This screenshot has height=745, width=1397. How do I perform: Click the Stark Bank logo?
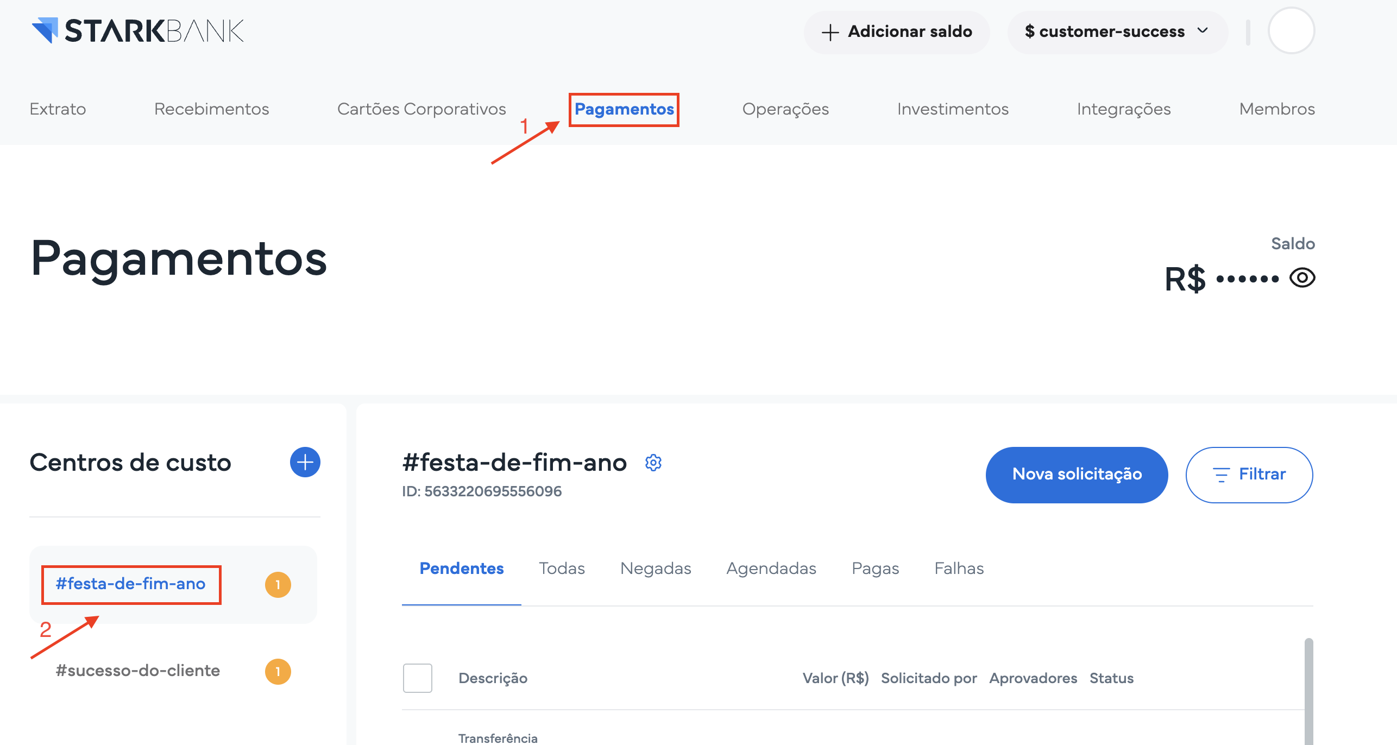point(138,31)
